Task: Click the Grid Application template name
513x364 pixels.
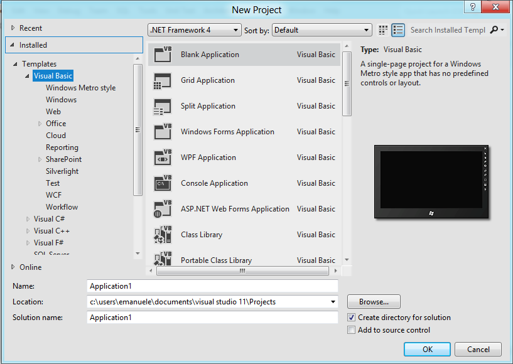Action: 208,80
